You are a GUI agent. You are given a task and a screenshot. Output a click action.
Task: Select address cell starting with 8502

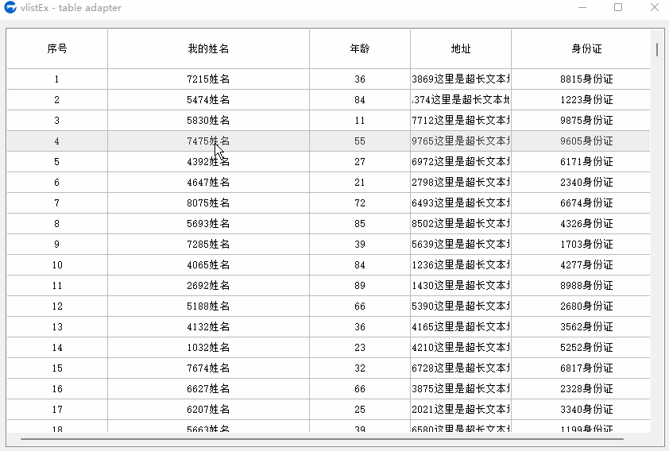coord(461,223)
